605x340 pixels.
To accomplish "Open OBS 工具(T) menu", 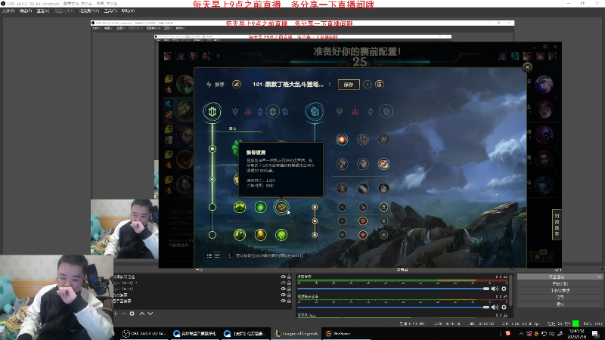I will coord(110,11).
